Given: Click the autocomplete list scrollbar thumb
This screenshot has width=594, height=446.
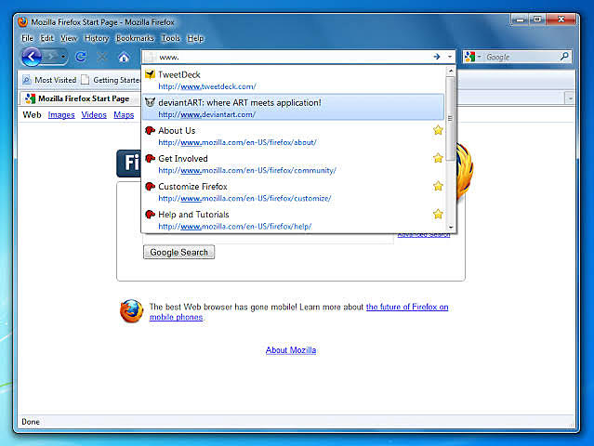Looking at the screenshot, I should [x=451, y=119].
